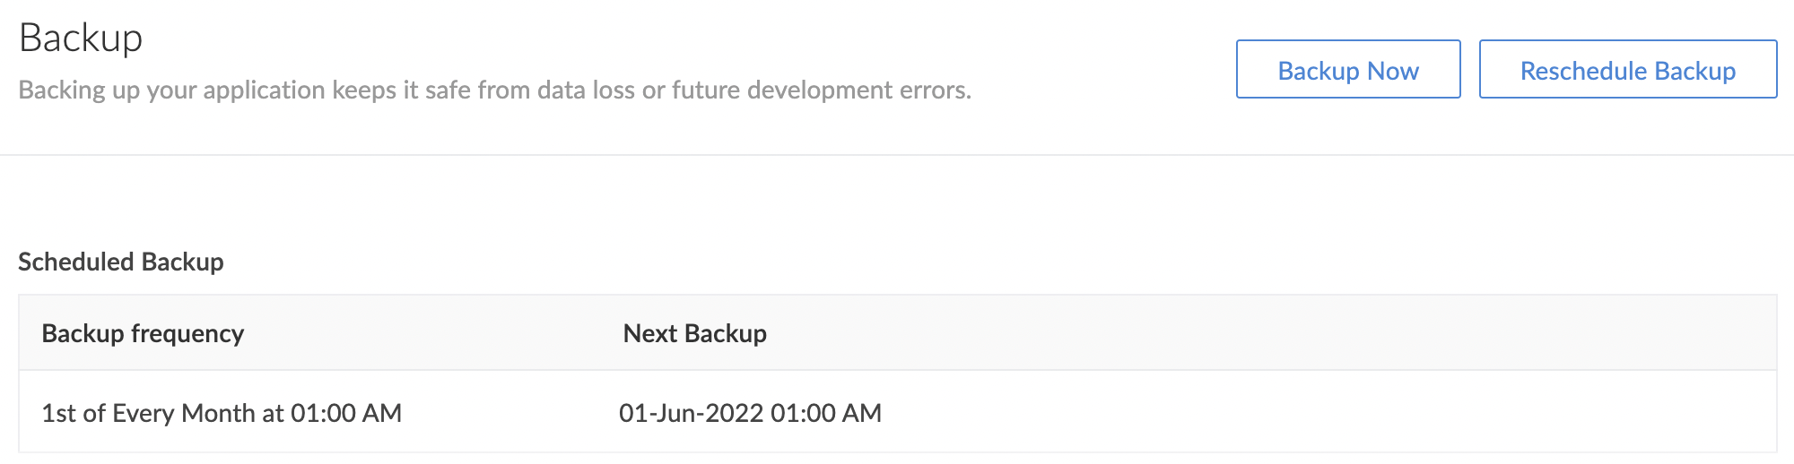Click the Next Backup column header
Image resolution: width=1794 pixels, height=464 pixels.
click(x=694, y=333)
